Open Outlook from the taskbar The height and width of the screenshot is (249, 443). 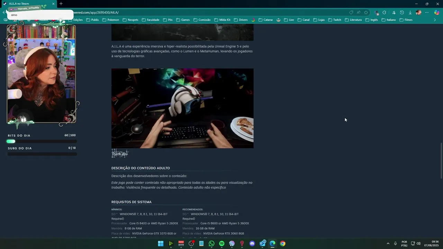point(262,243)
